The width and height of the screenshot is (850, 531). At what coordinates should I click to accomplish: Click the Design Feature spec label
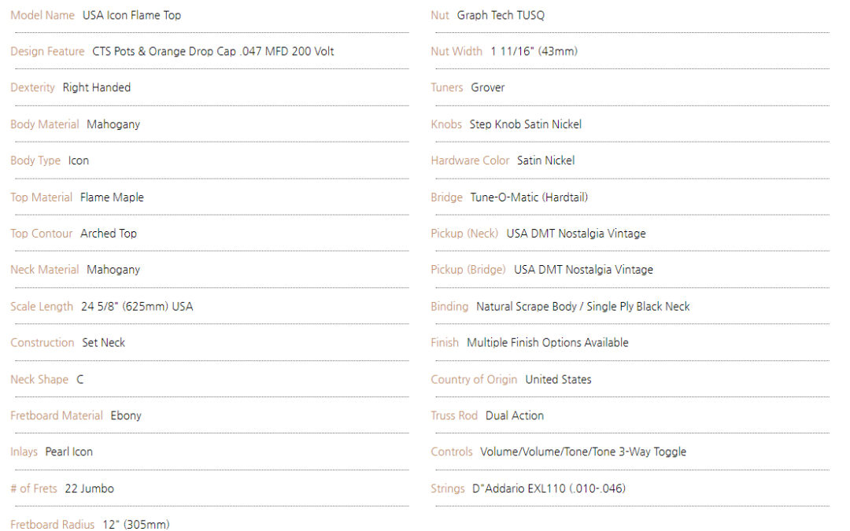(x=48, y=51)
